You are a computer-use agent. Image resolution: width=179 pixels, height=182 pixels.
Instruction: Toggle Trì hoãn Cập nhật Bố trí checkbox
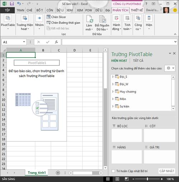click(x=113, y=171)
